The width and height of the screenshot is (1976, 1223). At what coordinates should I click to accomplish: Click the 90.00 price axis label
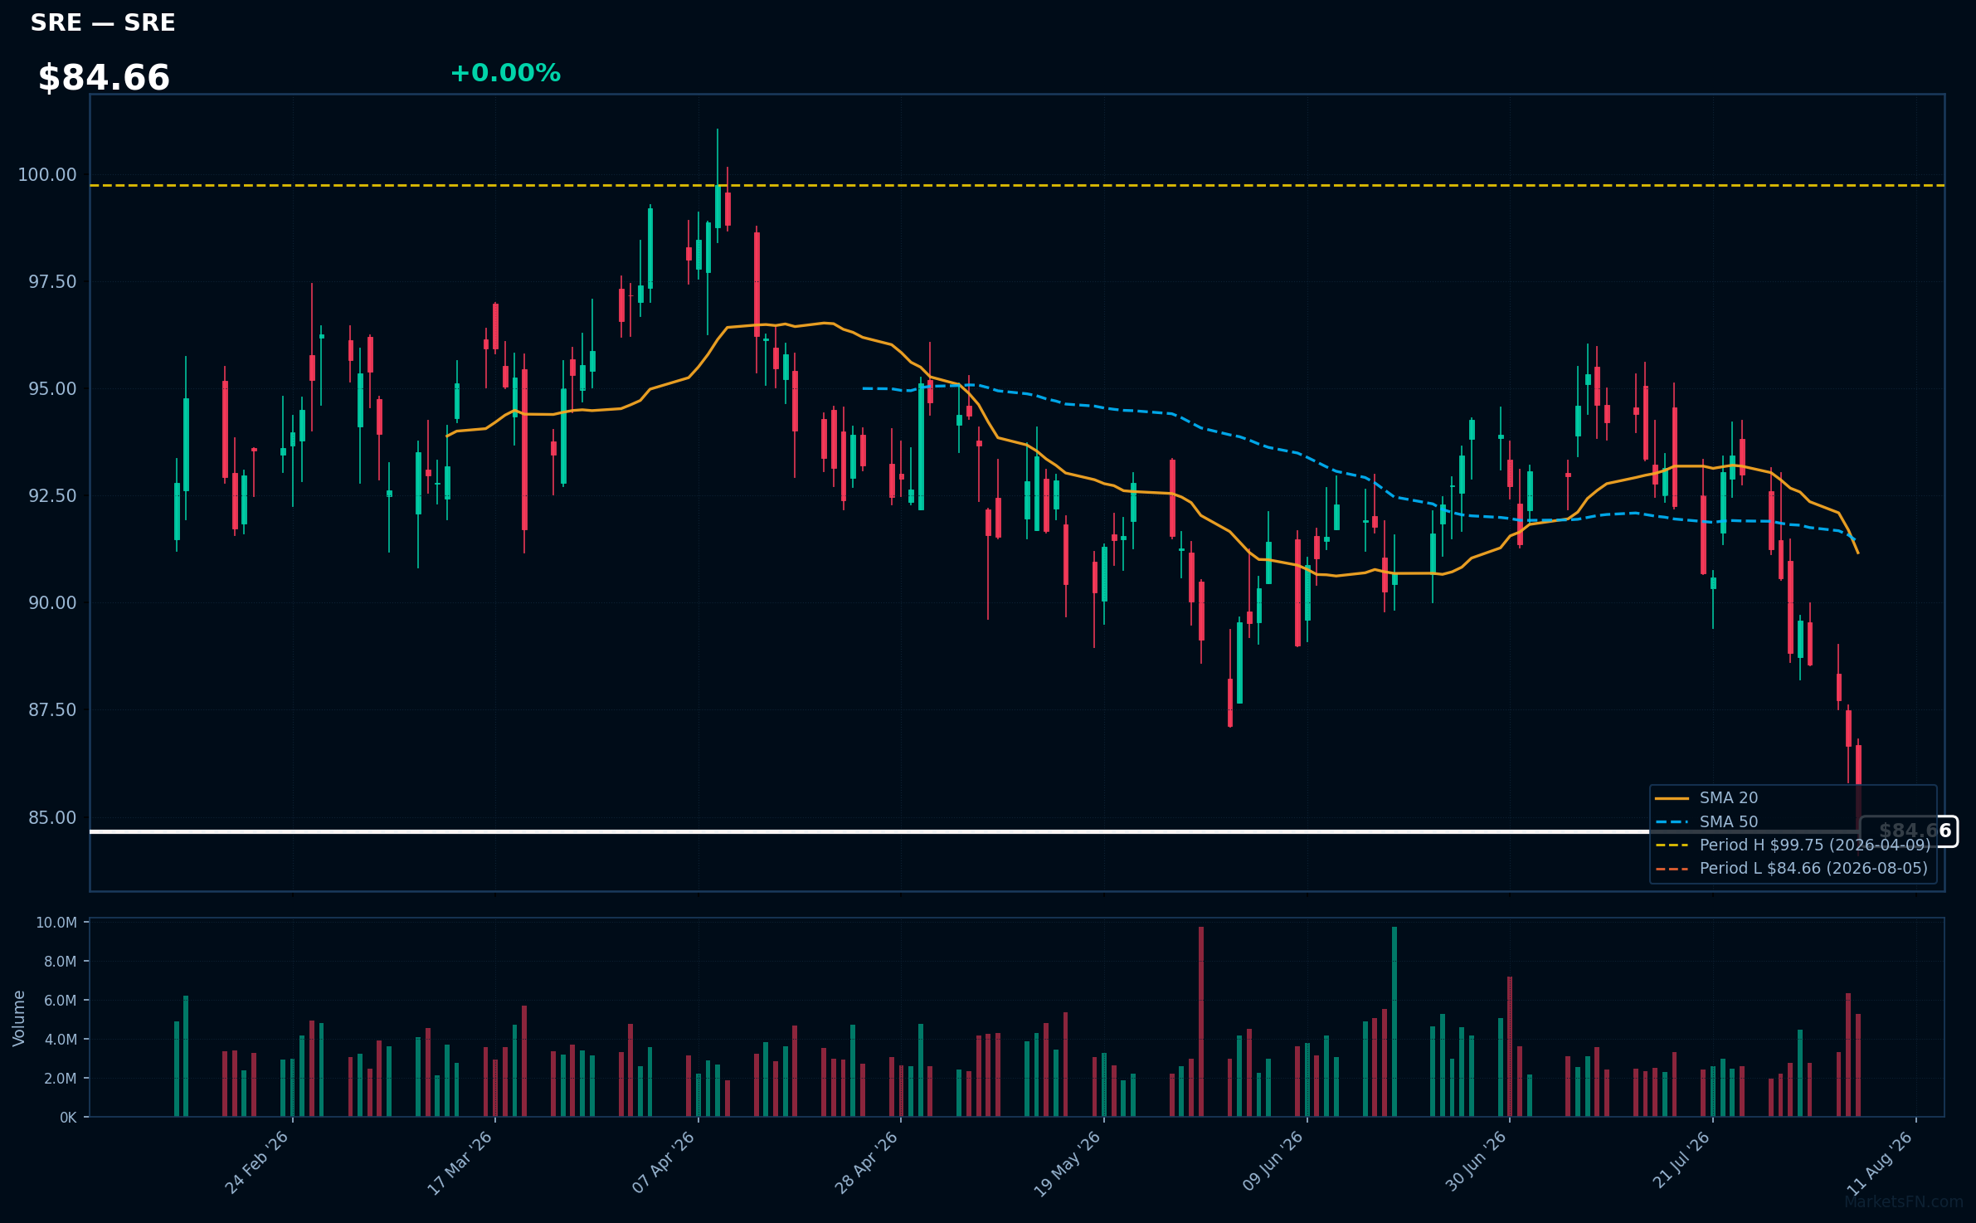tap(52, 603)
